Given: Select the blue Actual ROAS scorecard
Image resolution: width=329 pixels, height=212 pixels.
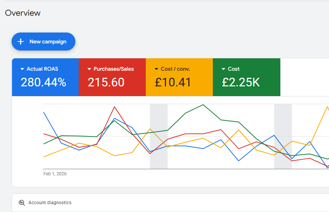Looking at the screenshot, I should point(45,77).
